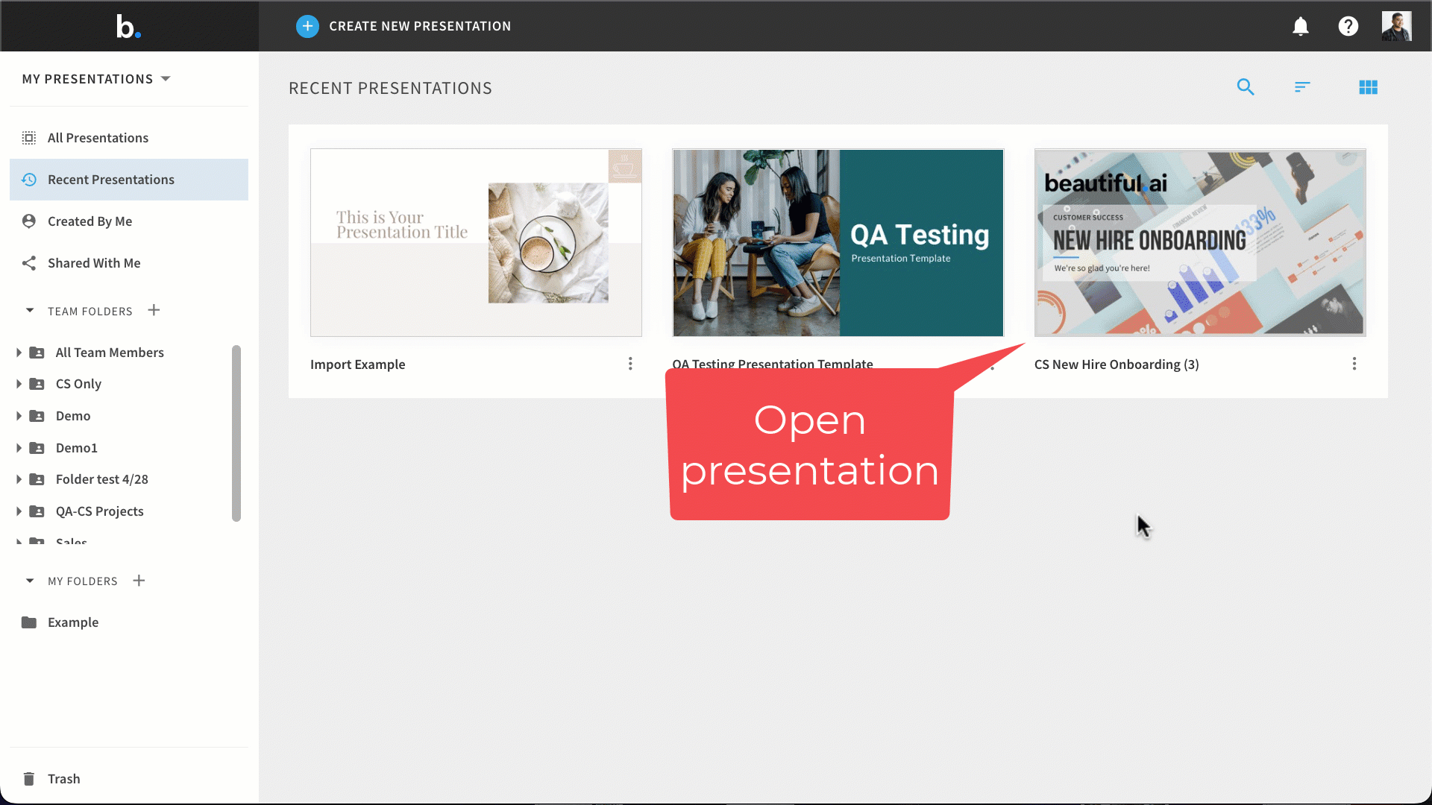Viewport: 1432px width, 805px height.
Task: Open Import Example title link
Action: (x=358, y=364)
